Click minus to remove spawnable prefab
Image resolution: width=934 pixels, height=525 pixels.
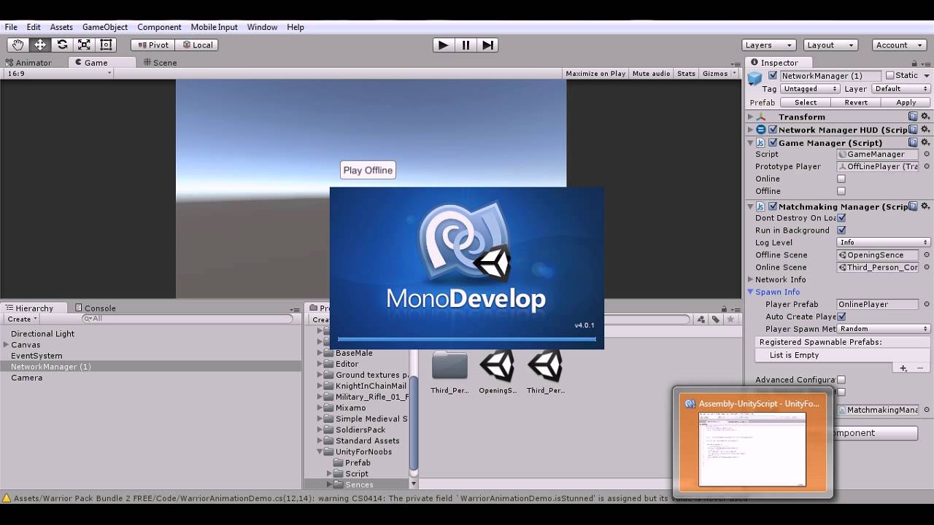pos(922,368)
